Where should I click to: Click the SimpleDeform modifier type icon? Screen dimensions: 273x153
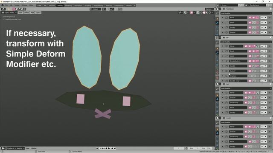click(227, 61)
